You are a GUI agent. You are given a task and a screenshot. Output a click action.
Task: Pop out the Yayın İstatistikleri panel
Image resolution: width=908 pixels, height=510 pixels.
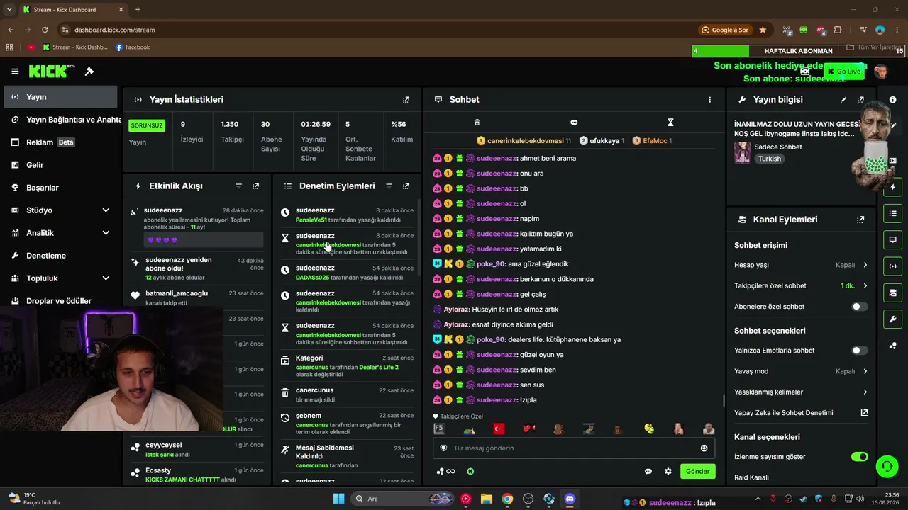(406, 100)
